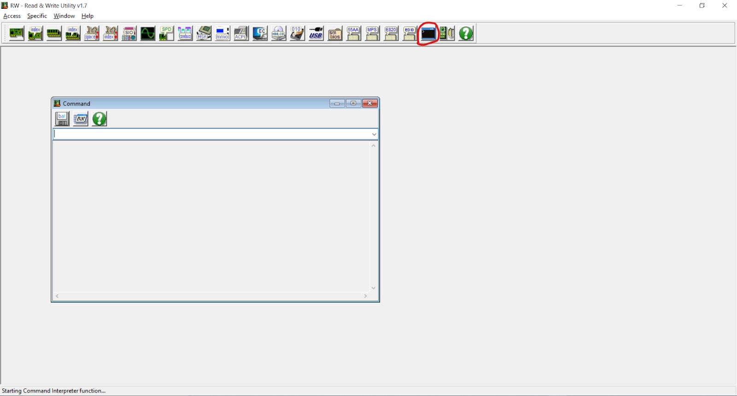Click the Super IO (SIO) icon
This screenshot has height=396, width=737.
point(129,33)
